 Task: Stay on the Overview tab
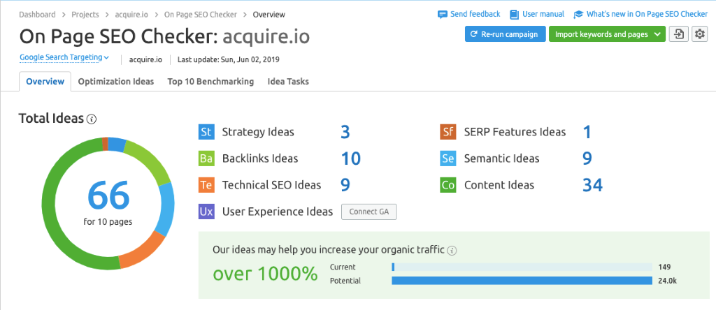[x=45, y=82]
